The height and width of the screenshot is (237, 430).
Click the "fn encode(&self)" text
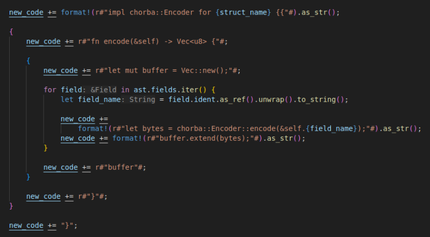[121, 41]
